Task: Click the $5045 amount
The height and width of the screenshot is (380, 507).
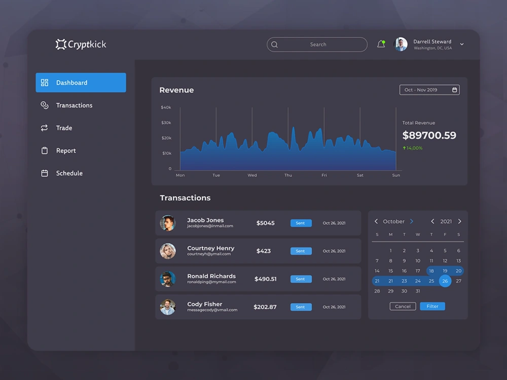Action: [x=266, y=223]
